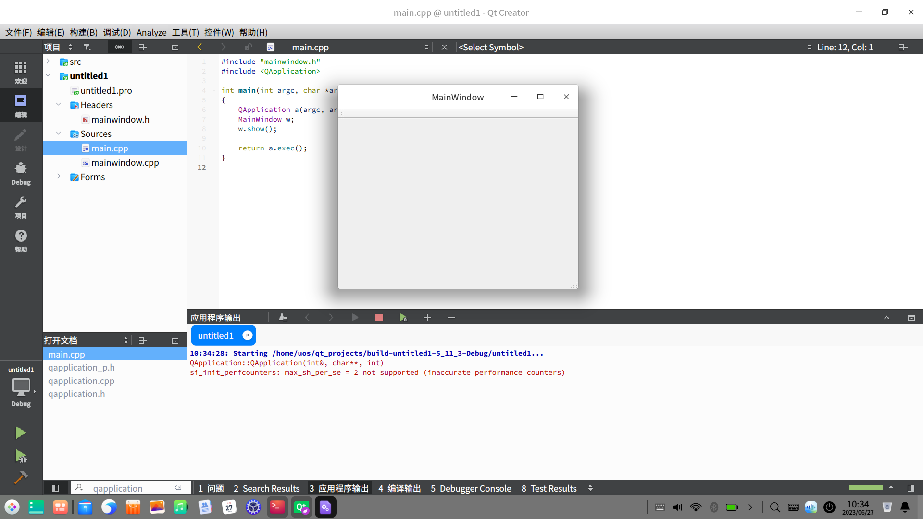Click the Build hammer icon
Viewport: 923px width, 519px height.
(x=20, y=478)
